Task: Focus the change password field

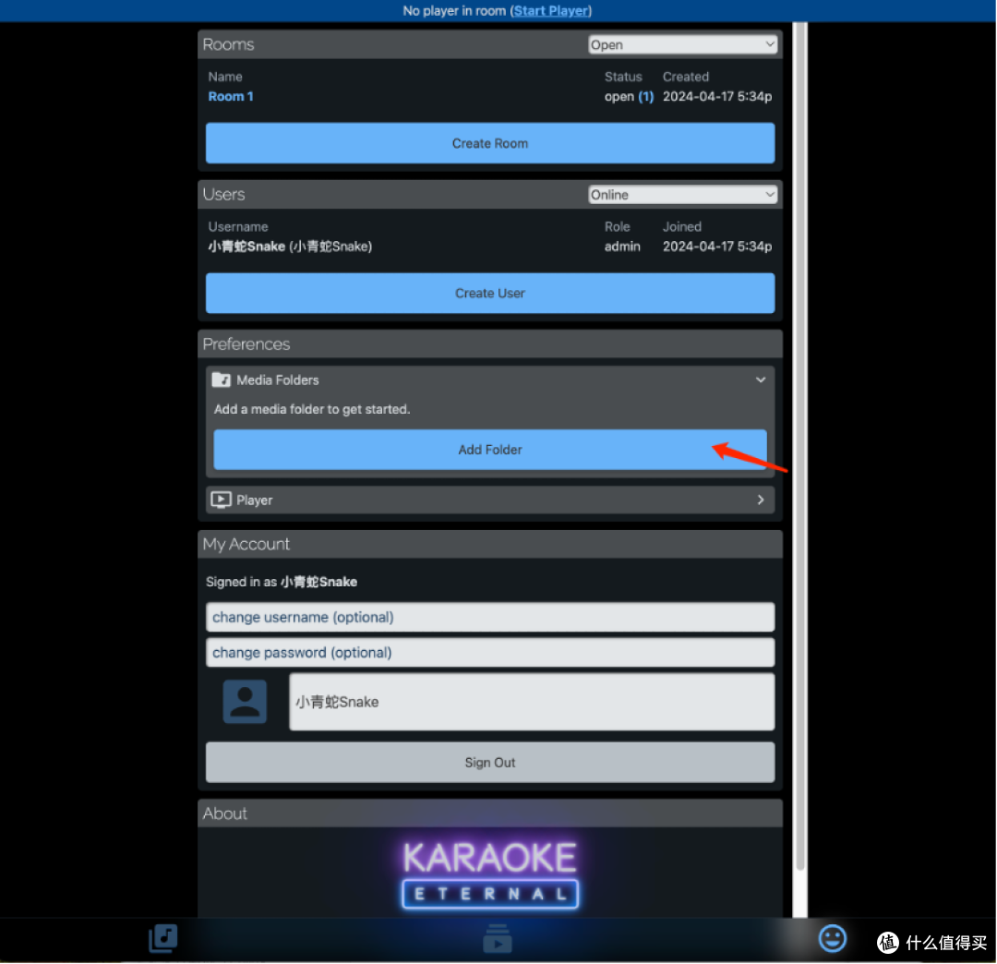Action: (x=490, y=653)
